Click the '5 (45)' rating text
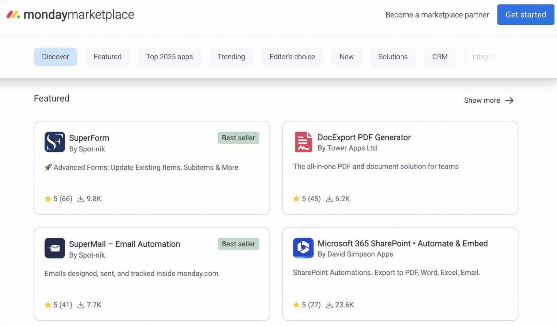 pyautogui.click(x=311, y=199)
